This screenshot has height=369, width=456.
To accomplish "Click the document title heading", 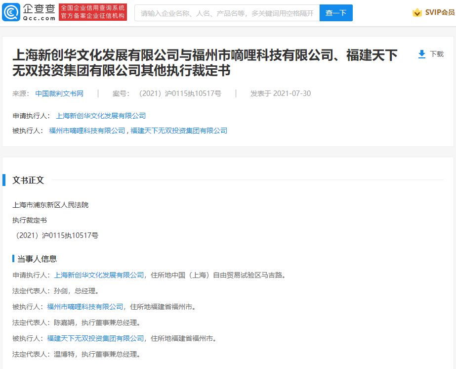I will [205, 63].
